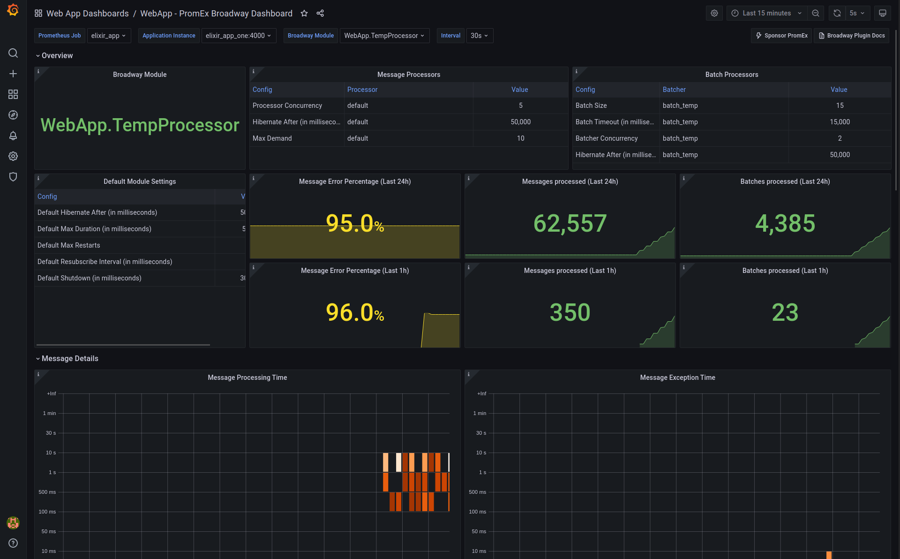Open the Broadway Plugin Docs

tap(851, 35)
